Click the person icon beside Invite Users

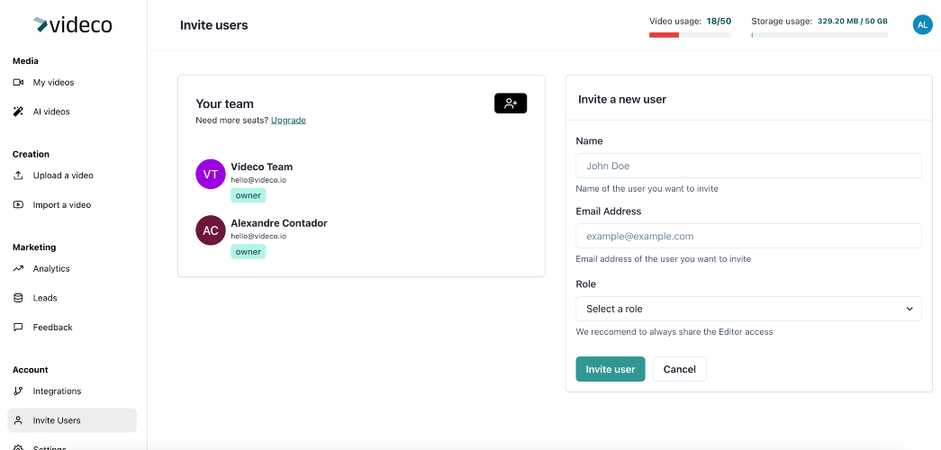pyautogui.click(x=18, y=420)
